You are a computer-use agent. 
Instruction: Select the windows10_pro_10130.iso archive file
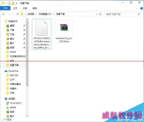click(x=64, y=31)
